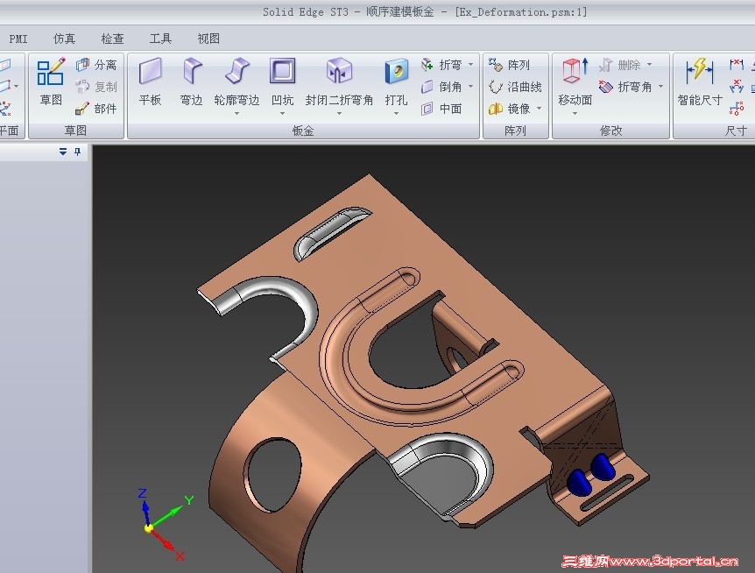Switch to the 工具 tab
The height and width of the screenshot is (573, 755).
[160, 39]
